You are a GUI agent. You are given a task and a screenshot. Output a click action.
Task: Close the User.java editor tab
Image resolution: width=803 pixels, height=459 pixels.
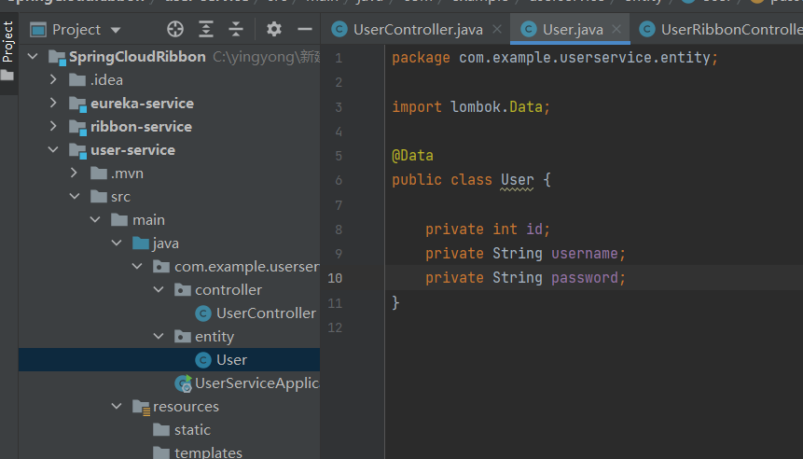[617, 29]
